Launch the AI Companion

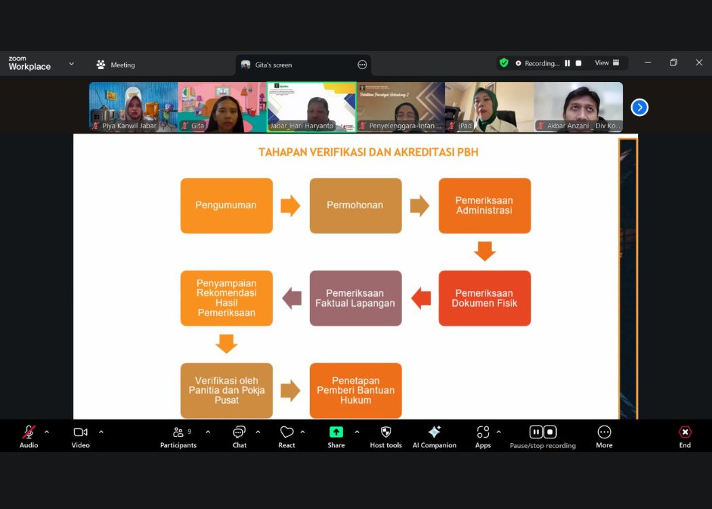(434, 436)
